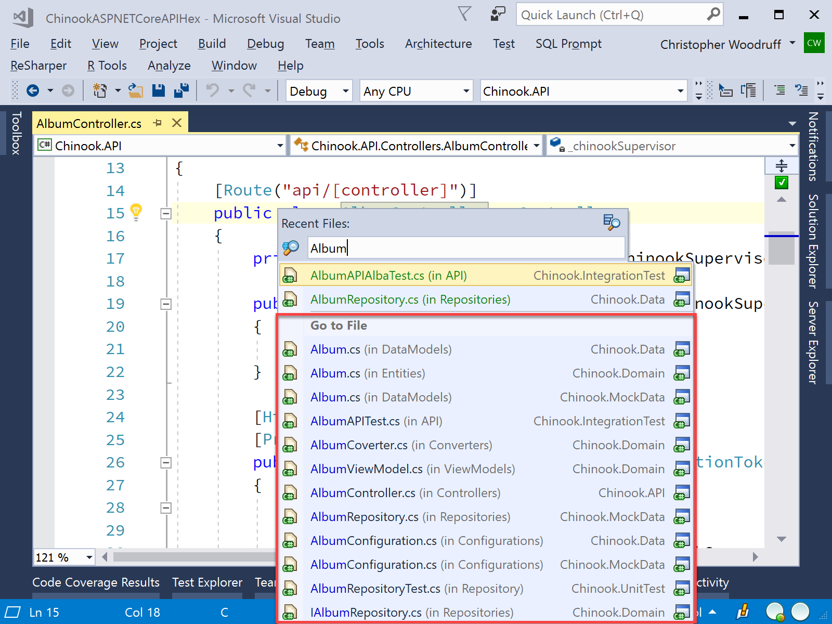Image resolution: width=832 pixels, height=624 pixels.
Task: Click the New Project toolbar icon
Action: pyautogui.click(x=99, y=91)
